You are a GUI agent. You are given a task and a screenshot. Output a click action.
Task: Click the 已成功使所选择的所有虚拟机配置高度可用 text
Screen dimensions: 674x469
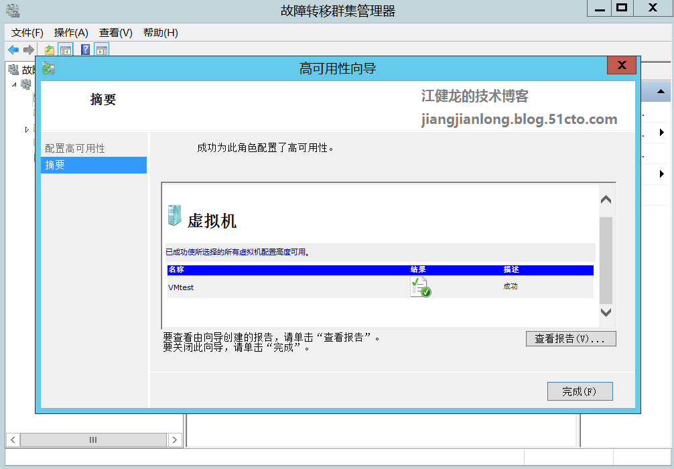click(x=238, y=252)
